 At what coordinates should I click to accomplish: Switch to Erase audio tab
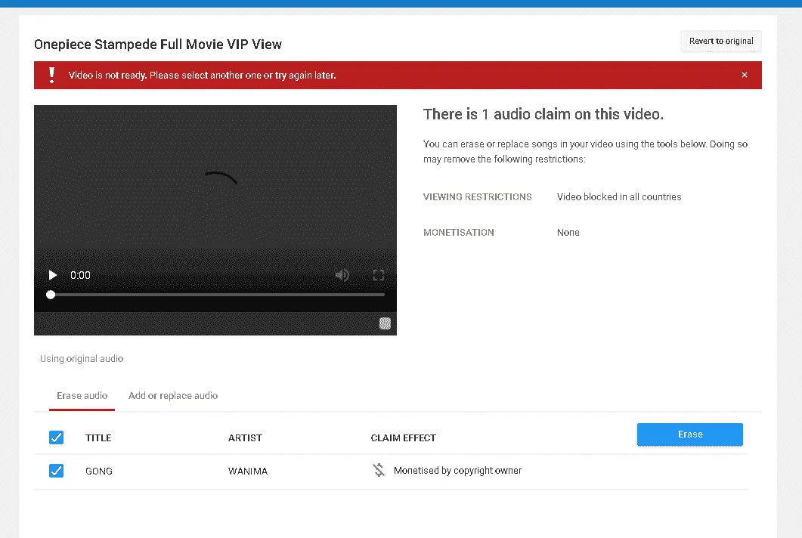82,396
